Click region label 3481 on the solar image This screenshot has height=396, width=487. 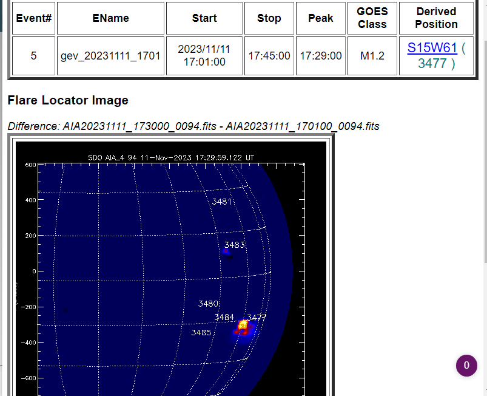click(x=222, y=202)
